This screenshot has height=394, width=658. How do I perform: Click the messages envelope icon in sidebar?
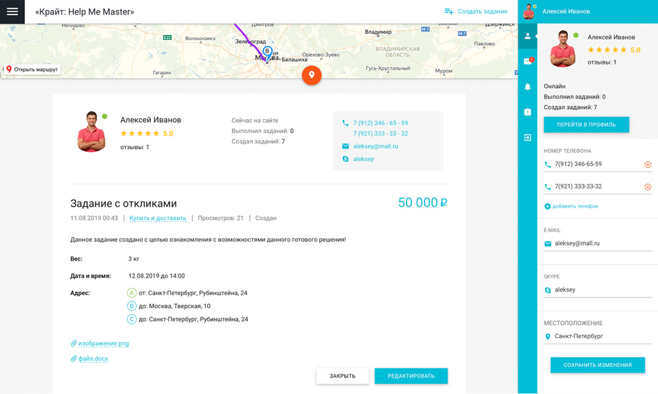[528, 62]
